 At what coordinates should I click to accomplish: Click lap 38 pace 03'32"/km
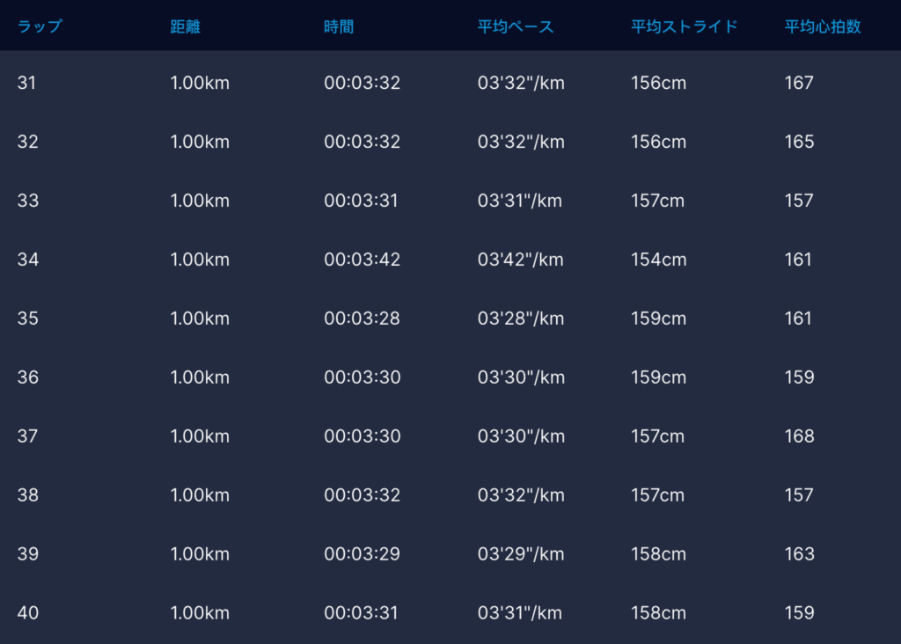[521, 495]
